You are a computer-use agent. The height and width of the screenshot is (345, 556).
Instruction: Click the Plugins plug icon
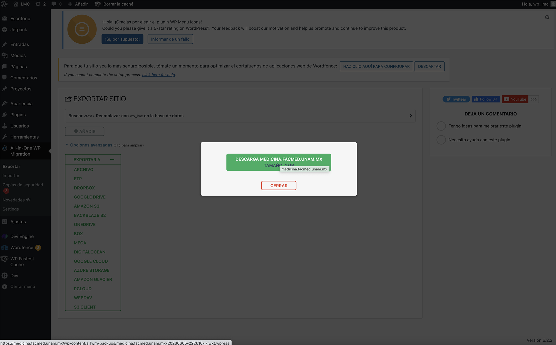coord(4,114)
